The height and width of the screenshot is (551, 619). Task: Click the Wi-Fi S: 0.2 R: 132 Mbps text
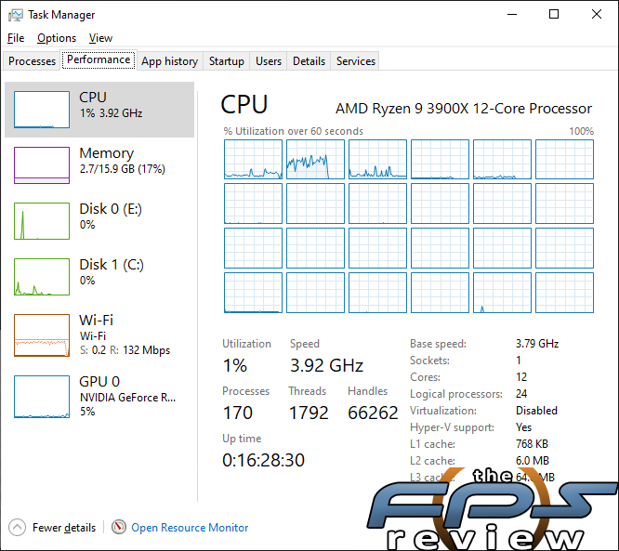point(125,350)
